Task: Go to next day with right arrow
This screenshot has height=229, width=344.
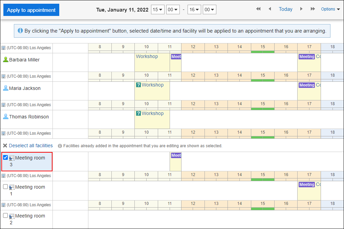Action: click(x=301, y=9)
